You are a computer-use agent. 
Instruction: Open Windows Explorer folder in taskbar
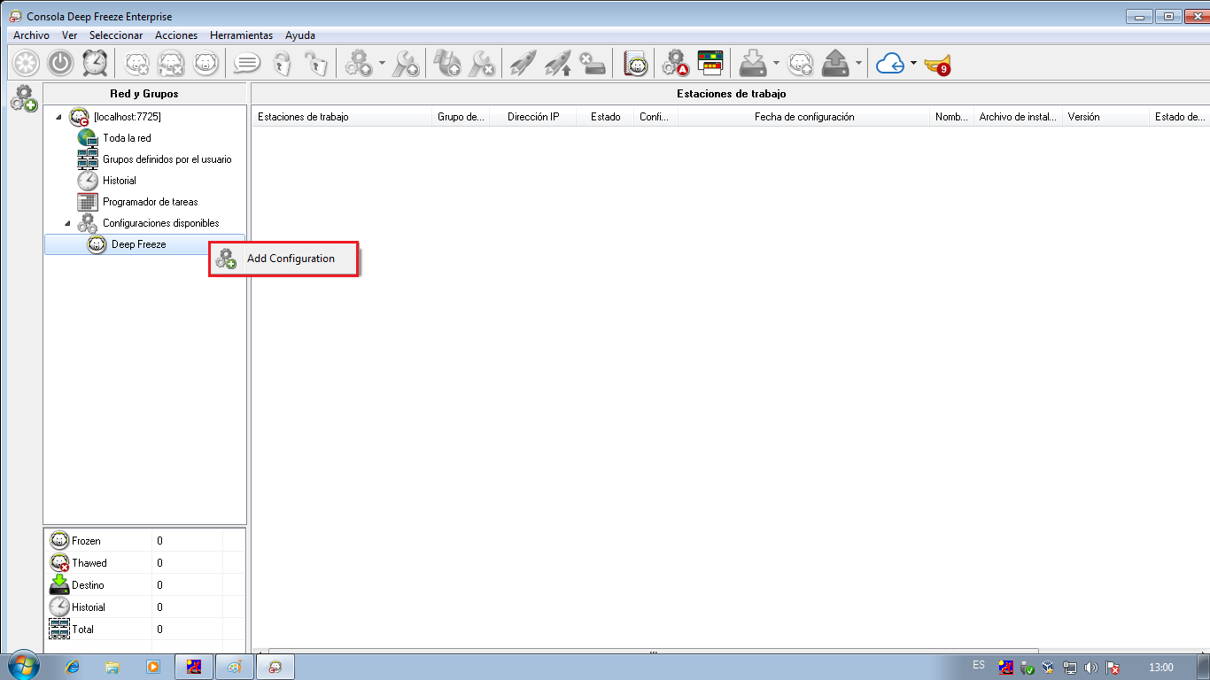point(112,667)
